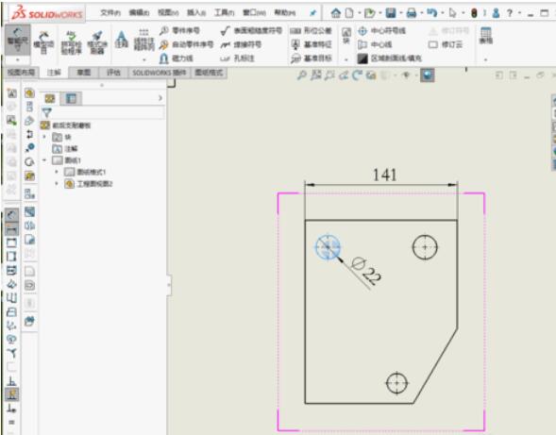Expand the 图纸格式1 node arrow

(57, 172)
